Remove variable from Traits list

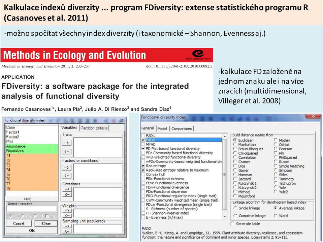coord(67,152)
